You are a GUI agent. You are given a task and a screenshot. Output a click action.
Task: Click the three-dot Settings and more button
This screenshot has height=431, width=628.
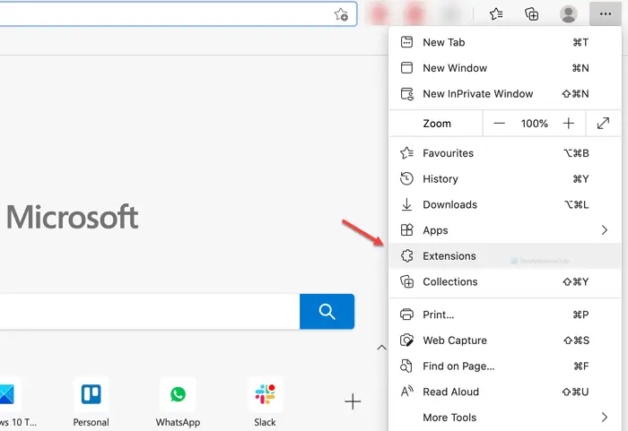coord(606,14)
